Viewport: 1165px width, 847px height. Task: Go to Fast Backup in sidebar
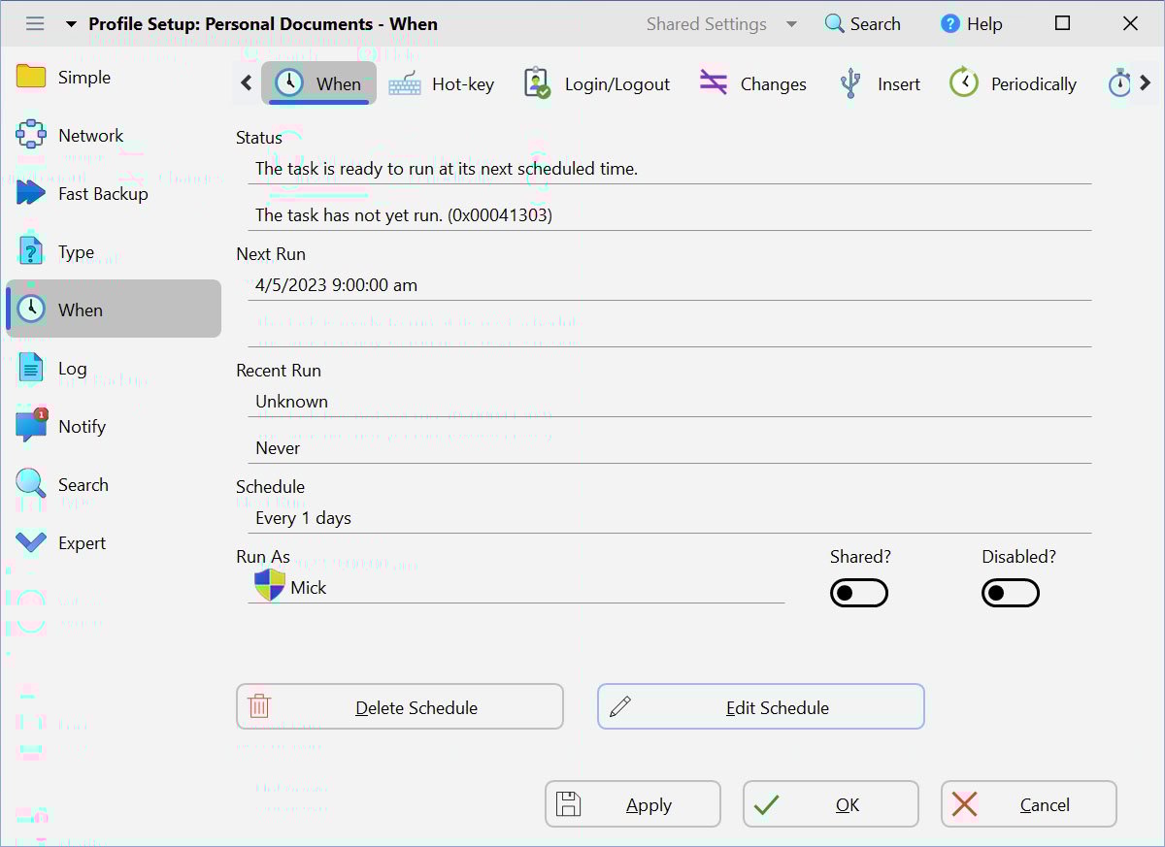click(x=114, y=193)
